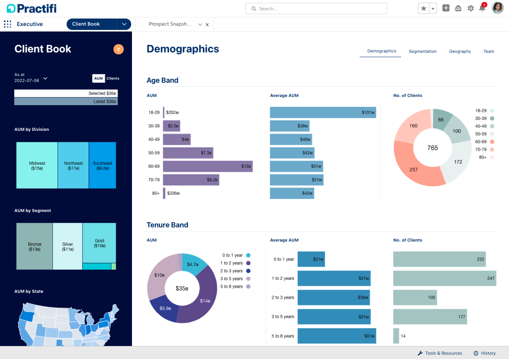Open the setup gear icon
Screen dimensions: 509x359
(470, 8)
